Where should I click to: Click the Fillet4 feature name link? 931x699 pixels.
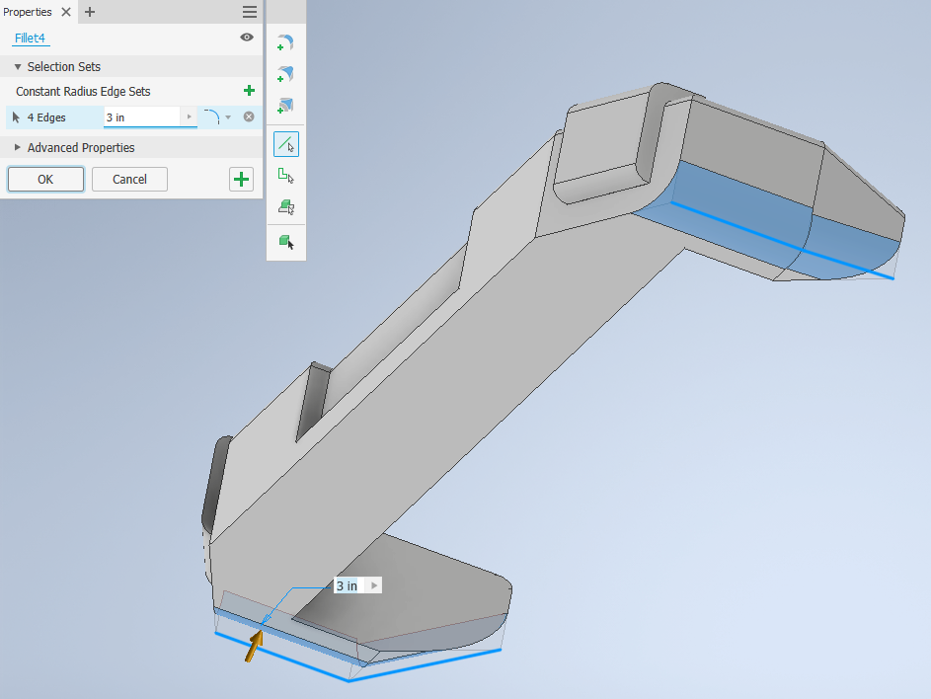pyautogui.click(x=30, y=38)
